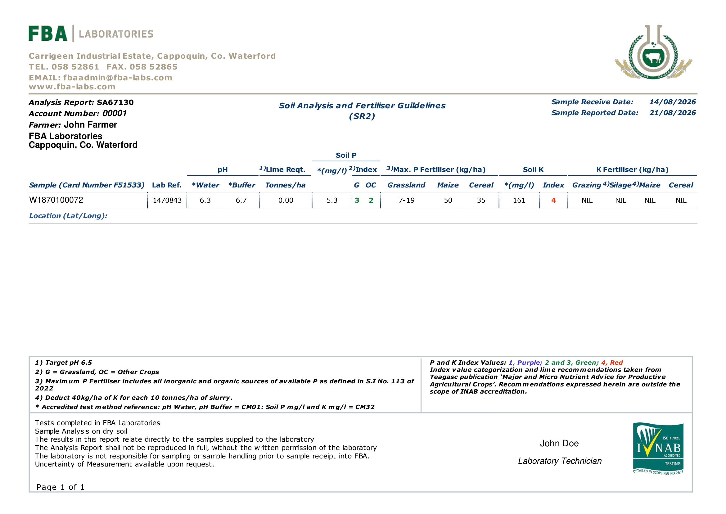Click the Page 1 of 1 indicator
726x514 pixels.
(61, 487)
